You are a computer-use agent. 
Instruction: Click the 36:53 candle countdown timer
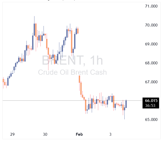pos(151,106)
